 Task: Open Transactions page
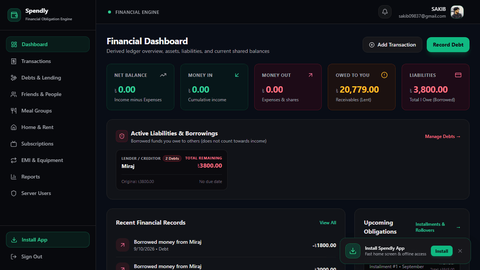pos(48,61)
